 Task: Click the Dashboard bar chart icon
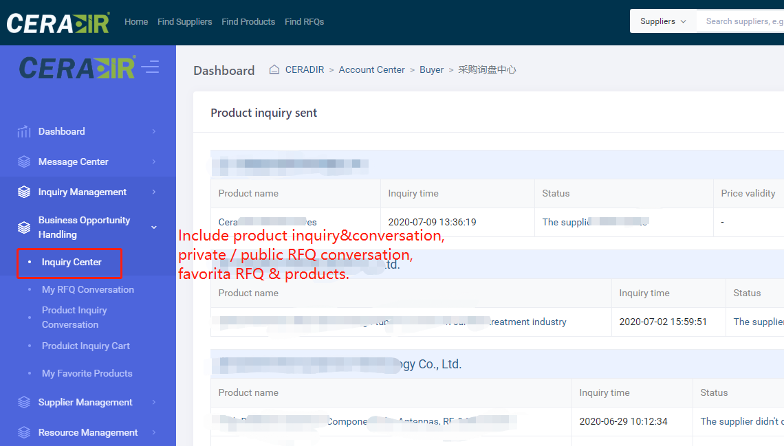(24, 131)
